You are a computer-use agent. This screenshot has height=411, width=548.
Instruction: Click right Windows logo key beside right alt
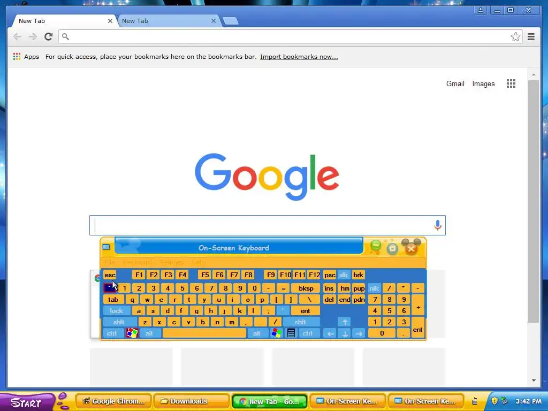[276, 333]
